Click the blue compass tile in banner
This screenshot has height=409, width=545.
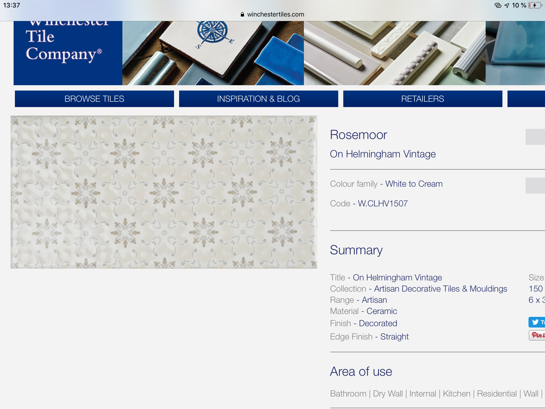click(212, 32)
